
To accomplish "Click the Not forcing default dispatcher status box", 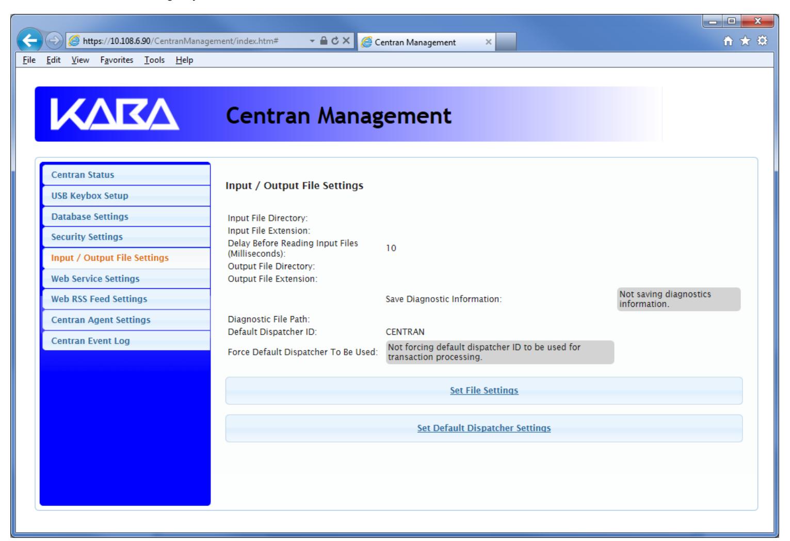I will 500,352.
